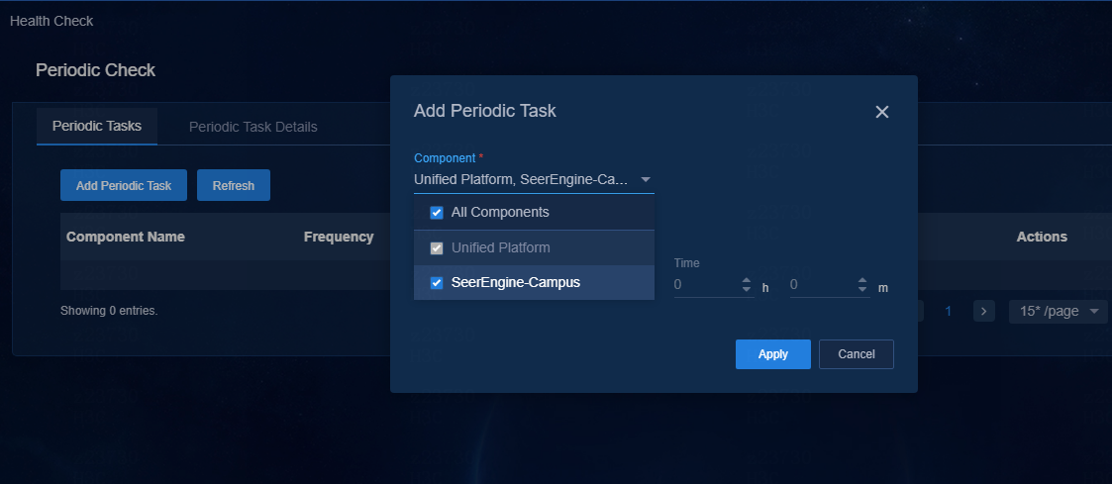Increase the minute value with up arrow

[x=862, y=281]
